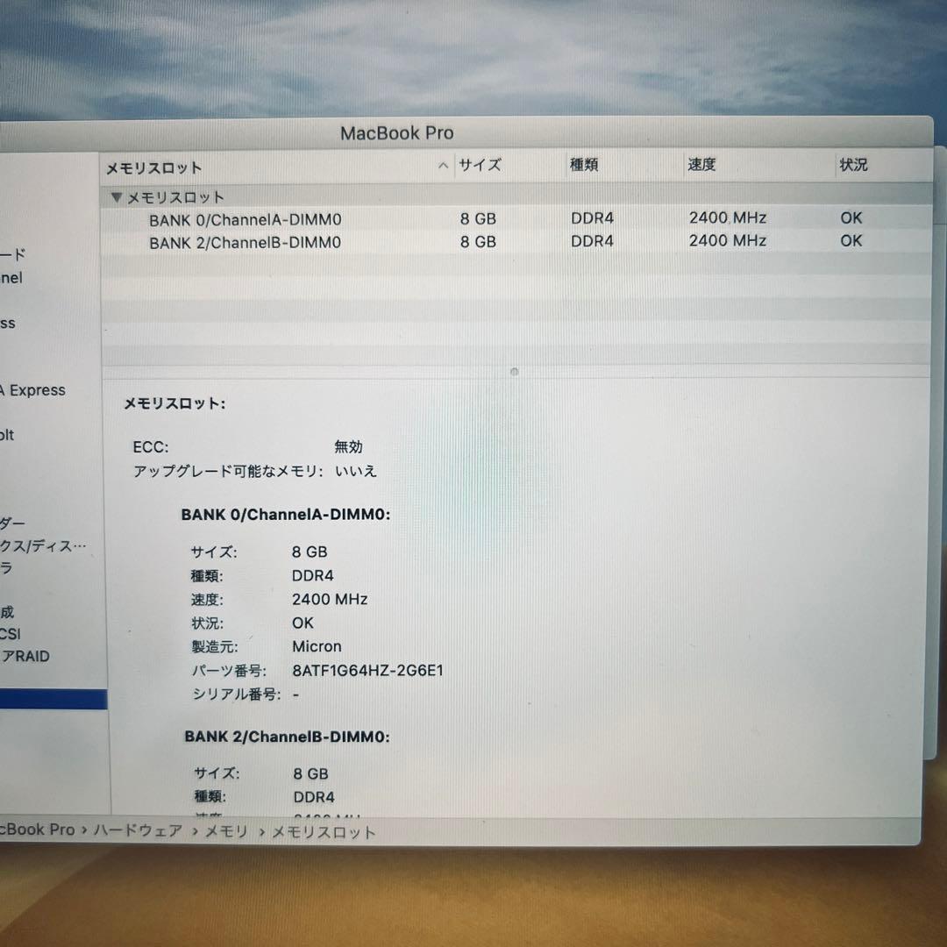Viewport: 947px width, 947px height.
Task: Select the BANK 0/ChannelA-DIMM0 row
Action: pos(246,218)
